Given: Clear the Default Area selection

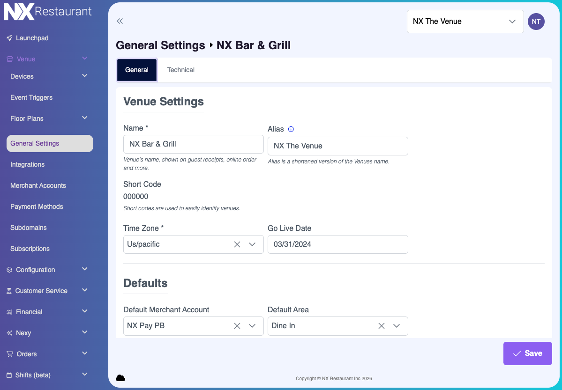Looking at the screenshot, I should coord(382,326).
